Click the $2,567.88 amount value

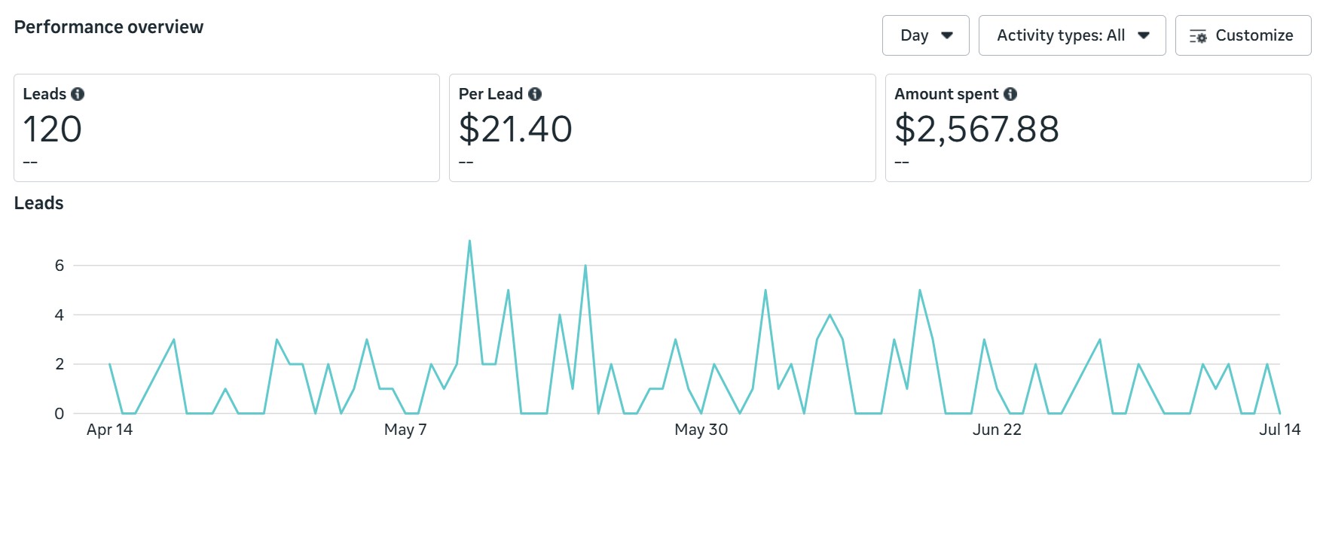click(976, 129)
